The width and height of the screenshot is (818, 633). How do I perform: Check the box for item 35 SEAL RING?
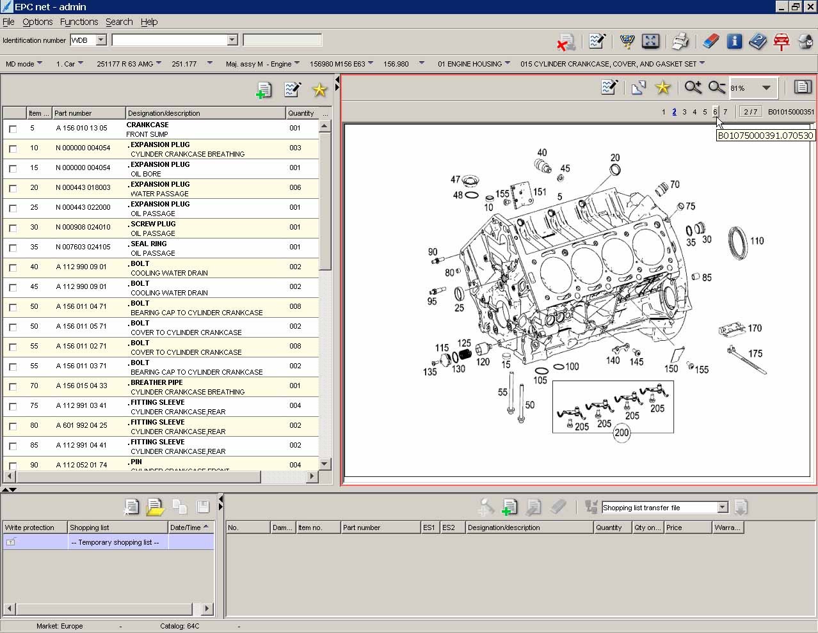[x=13, y=247]
